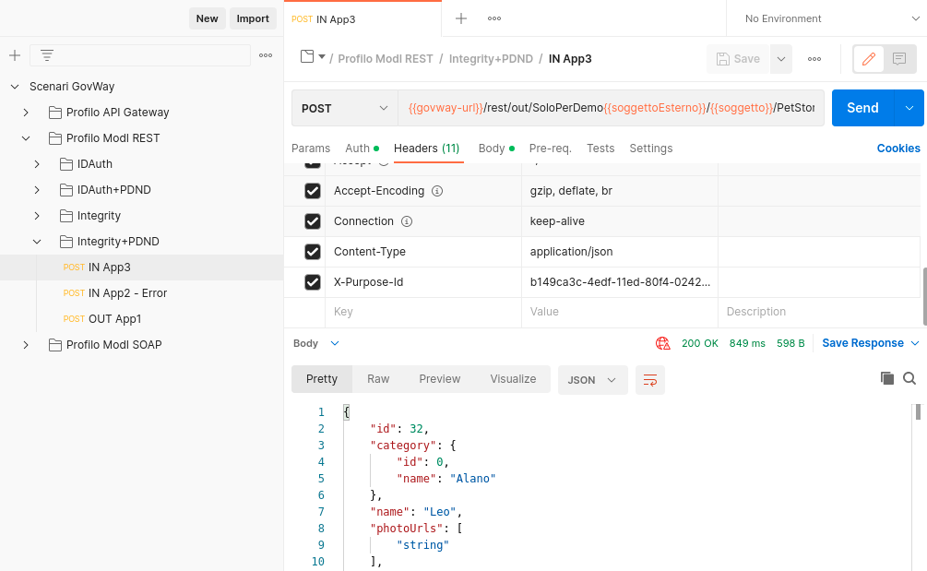The image size is (927, 571).
Task: Open the request Body tab
Action: 496,149
